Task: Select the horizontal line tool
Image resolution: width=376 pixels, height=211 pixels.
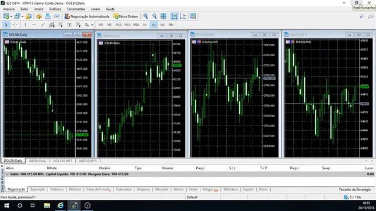Action: [x=34, y=25]
